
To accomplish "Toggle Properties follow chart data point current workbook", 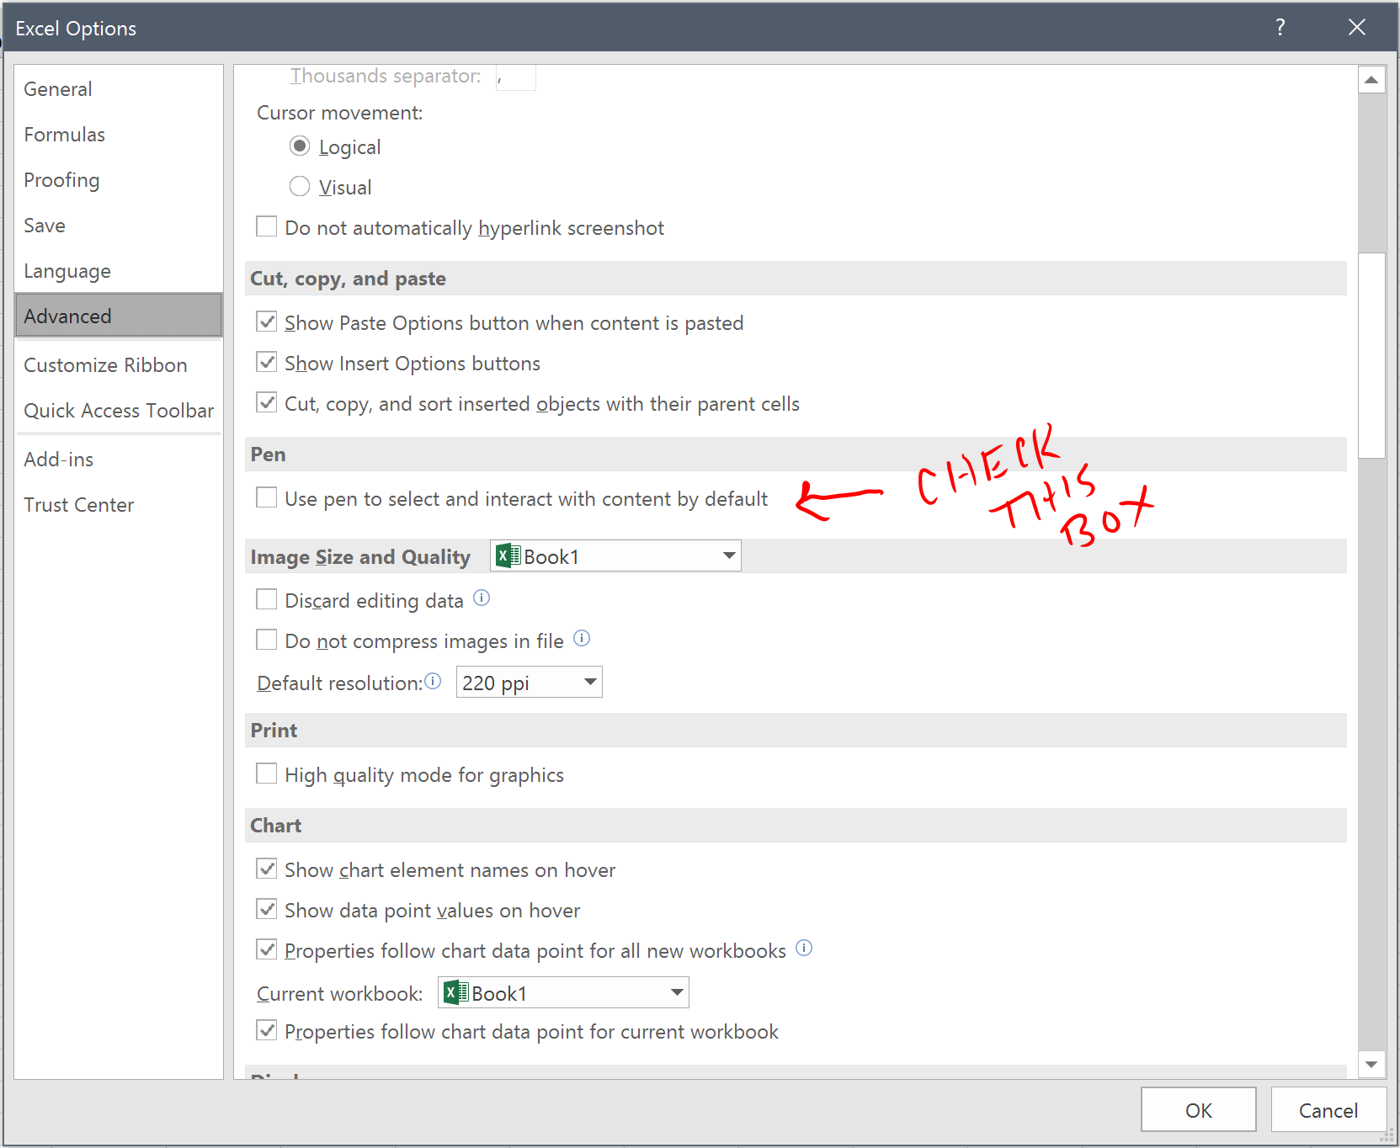I will pos(267,1030).
